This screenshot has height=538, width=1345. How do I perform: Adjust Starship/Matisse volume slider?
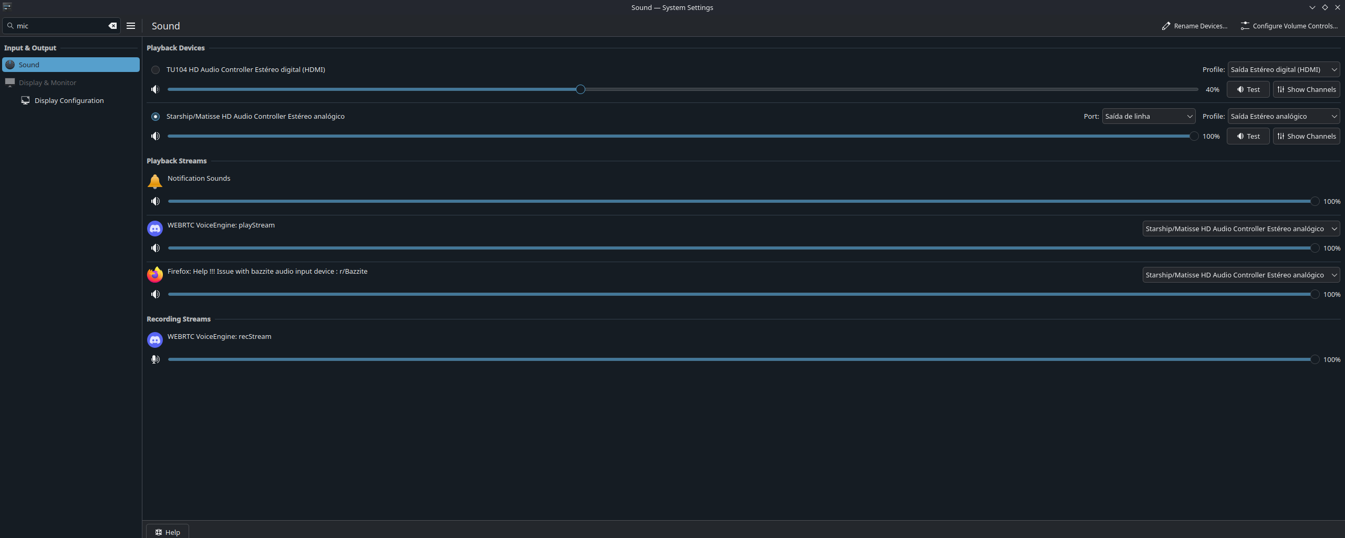point(683,136)
